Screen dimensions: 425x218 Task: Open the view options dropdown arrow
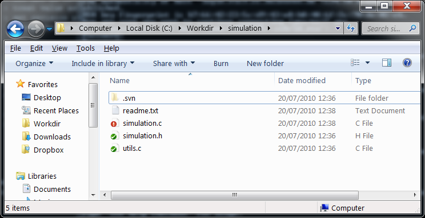[367, 63]
